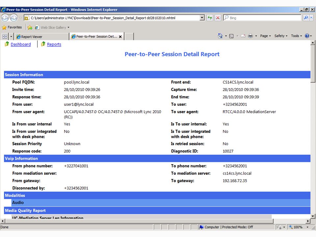Image resolution: width=316 pixels, height=237 pixels.
Task: Click the horizontal scrollbar thumb
Action: click(x=139, y=221)
